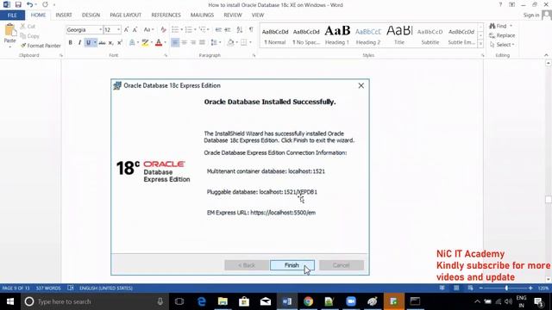Open the font size 12 dropdown
The height and width of the screenshot is (310, 552).
[x=119, y=30]
